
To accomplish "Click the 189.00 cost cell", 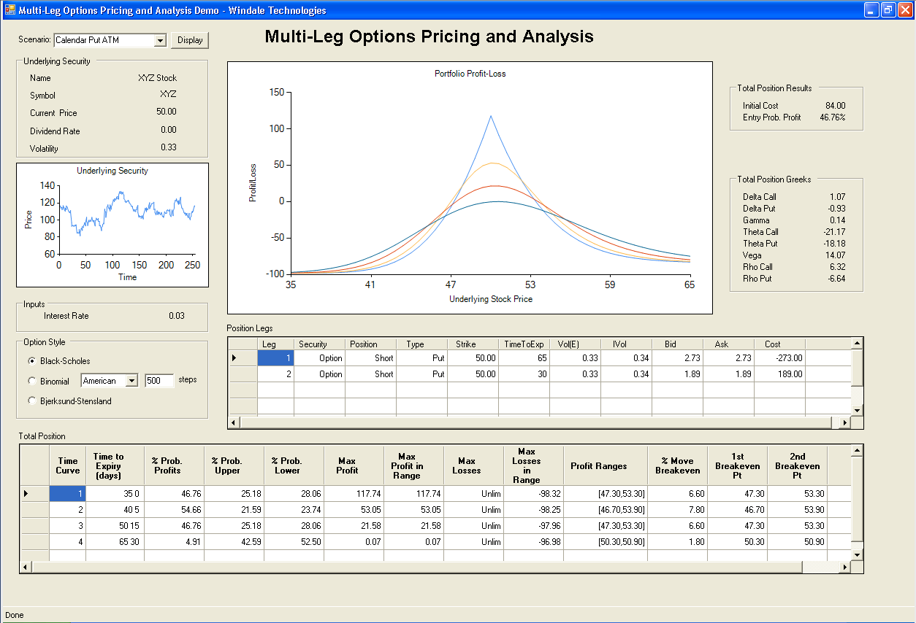I will click(779, 374).
